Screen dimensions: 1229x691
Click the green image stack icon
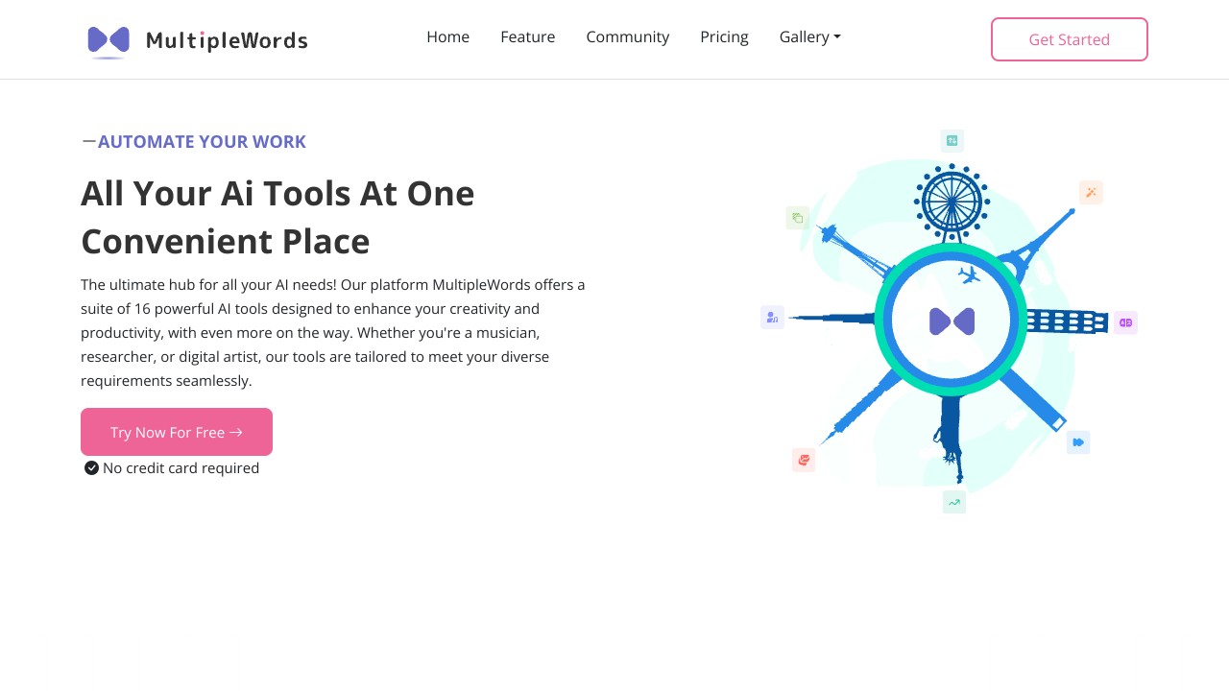click(798, 218)
